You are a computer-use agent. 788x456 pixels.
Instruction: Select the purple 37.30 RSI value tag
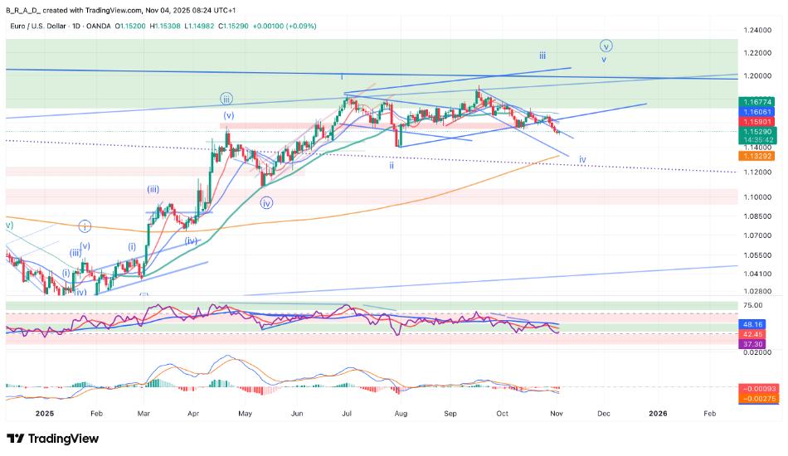pos(753,343)
